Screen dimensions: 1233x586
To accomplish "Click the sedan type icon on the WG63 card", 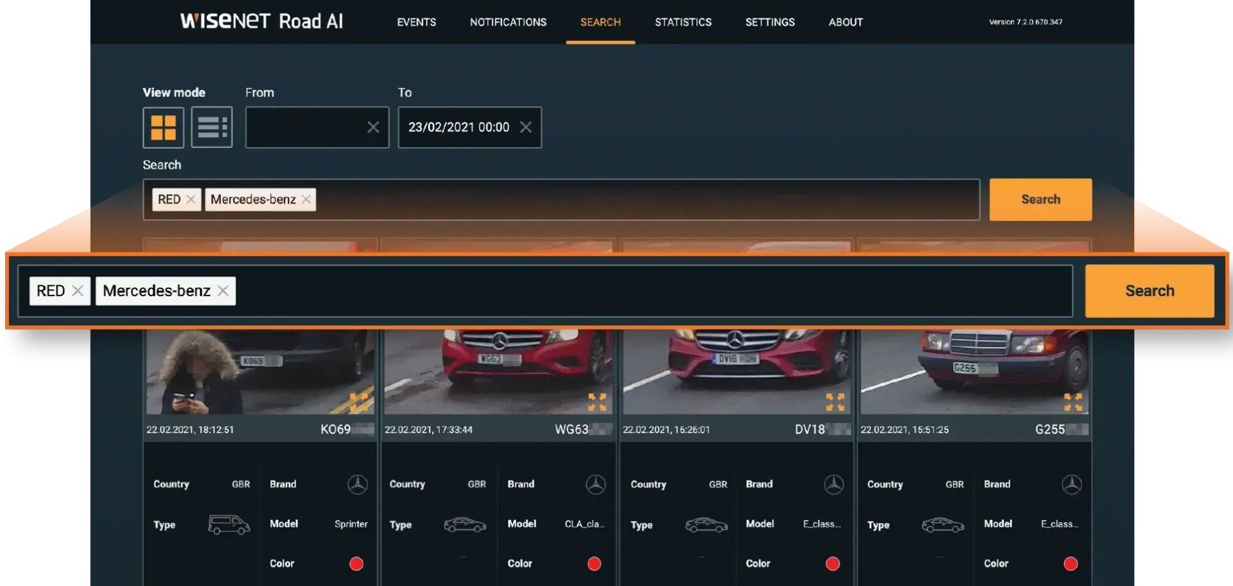I will pos(465,525).
